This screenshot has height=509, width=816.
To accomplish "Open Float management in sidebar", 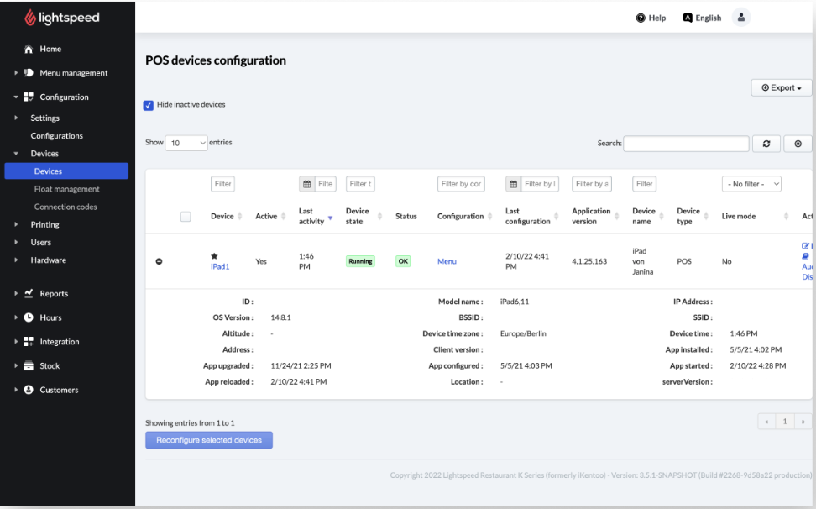I will coord(66,189).
